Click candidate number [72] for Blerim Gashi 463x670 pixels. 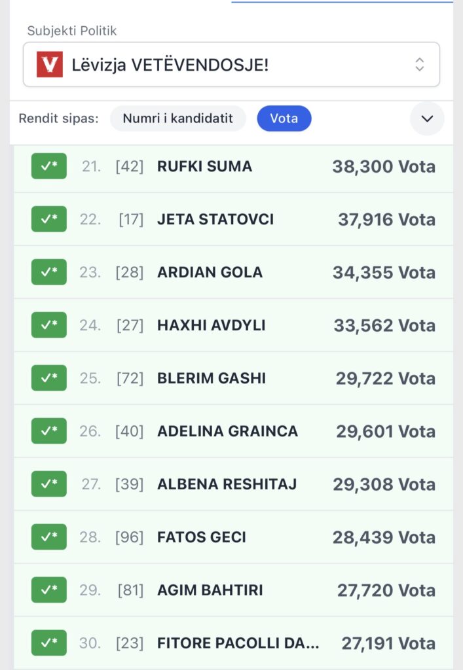tap(130, 378)
